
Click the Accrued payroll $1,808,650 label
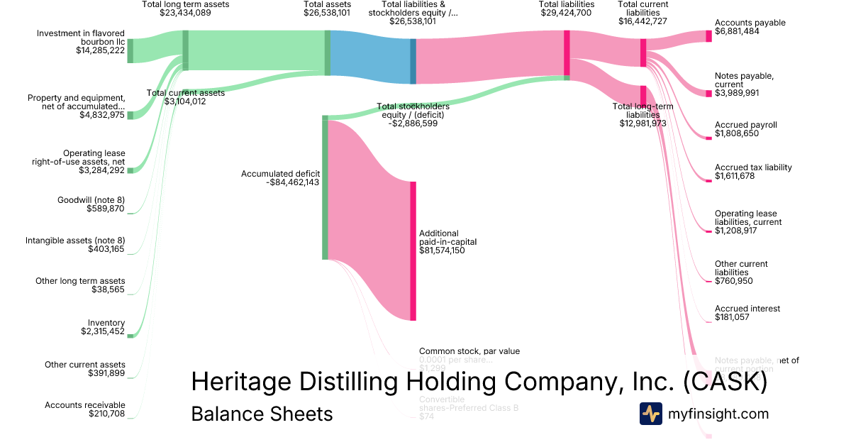point(745,128)
